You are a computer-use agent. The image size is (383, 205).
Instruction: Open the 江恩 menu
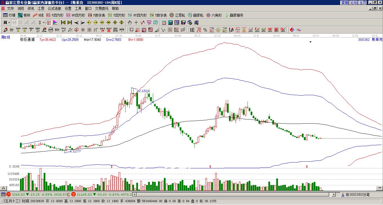[41, 9]
